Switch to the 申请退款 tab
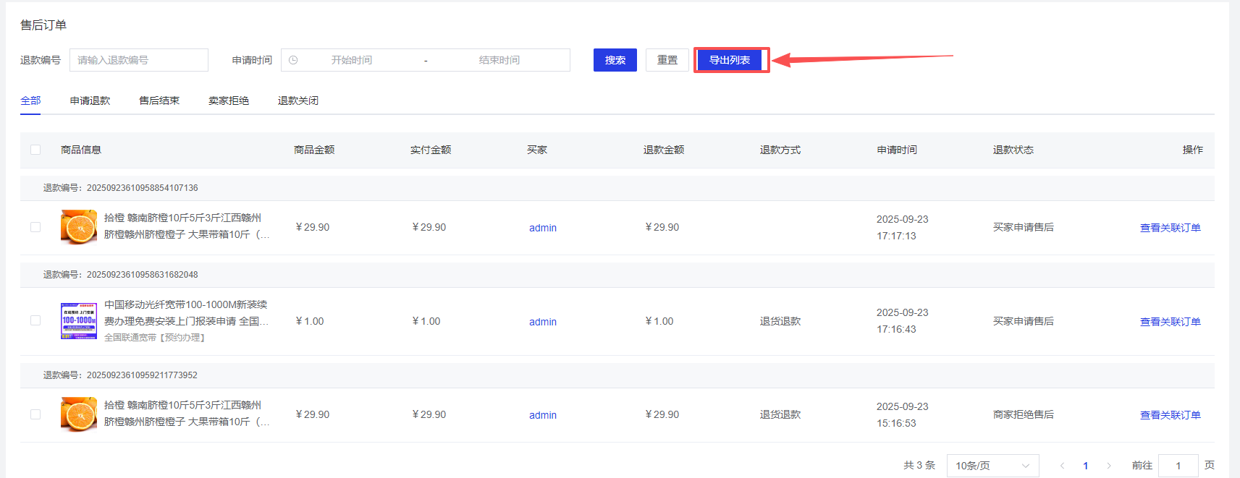This screenshot has height=478, width=1240. (90, 101)
